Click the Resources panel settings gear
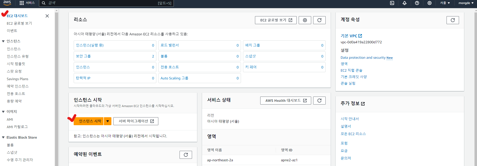This screenshot has height=166, width=477. click(305, 20)
